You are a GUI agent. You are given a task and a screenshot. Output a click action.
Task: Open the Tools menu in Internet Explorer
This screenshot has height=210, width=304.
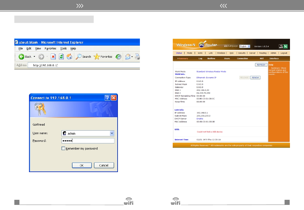tap(63, 48)
